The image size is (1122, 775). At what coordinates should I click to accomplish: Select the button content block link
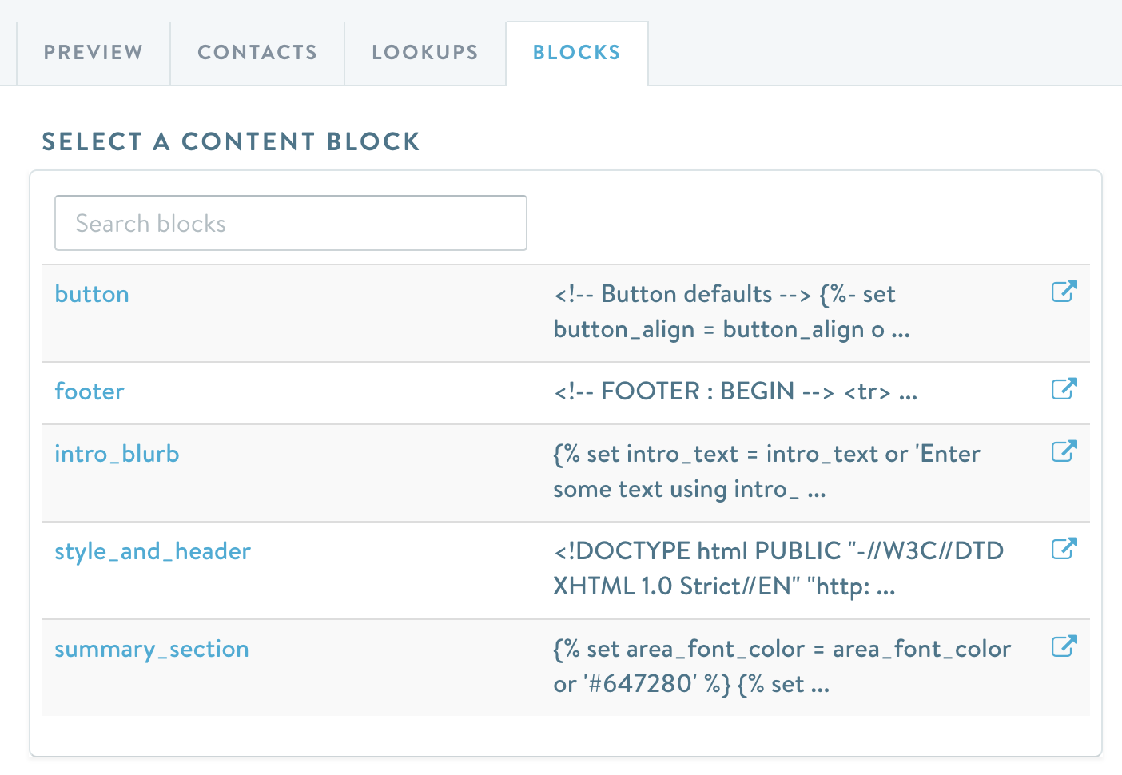pos(92,294)
